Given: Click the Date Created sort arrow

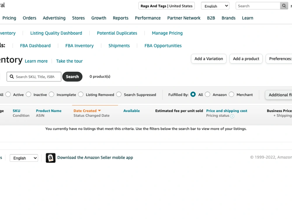Looking at the screenshot, I should coord(100,111).
